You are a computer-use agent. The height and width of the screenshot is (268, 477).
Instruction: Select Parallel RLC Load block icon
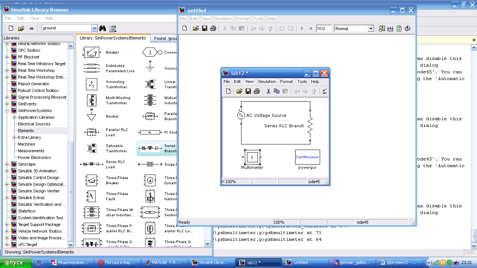[91, 132]
